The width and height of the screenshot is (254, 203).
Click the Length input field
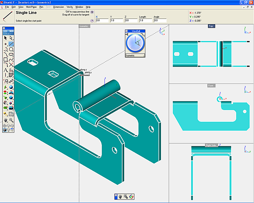[x=145, y=20]
